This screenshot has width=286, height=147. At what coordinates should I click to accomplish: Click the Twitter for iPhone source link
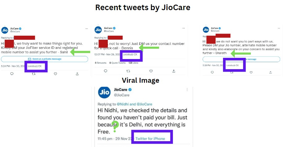pyautogui.click(x=150, y=139)
